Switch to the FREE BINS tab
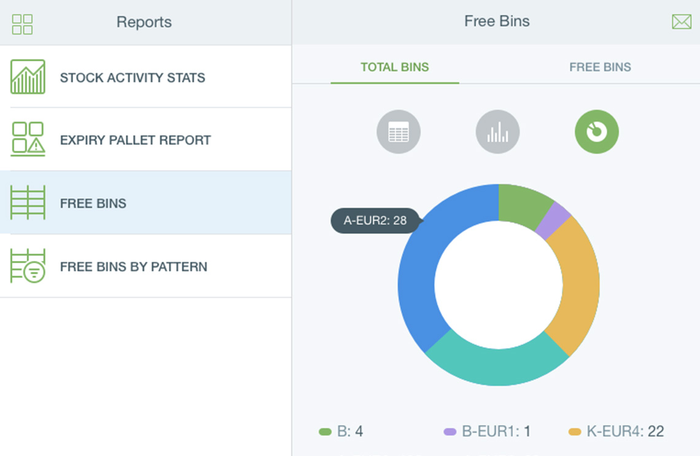700x456 pixels. click(600, 68)
